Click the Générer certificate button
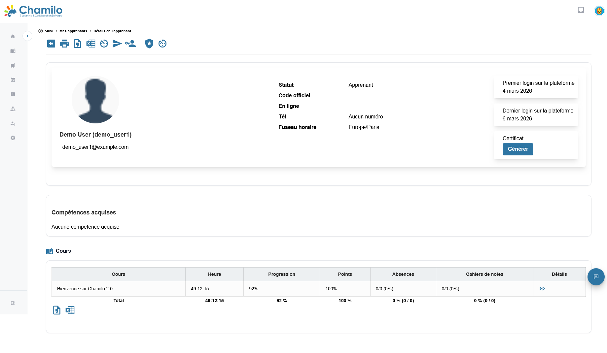The image size is (607, 353). click(518, 149)
